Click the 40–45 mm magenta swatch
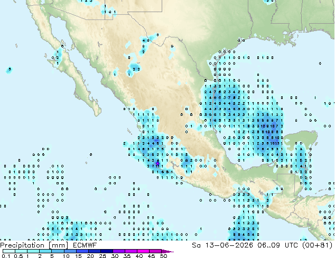This screenshot has height=258, width=335. [x=143, y=251]
